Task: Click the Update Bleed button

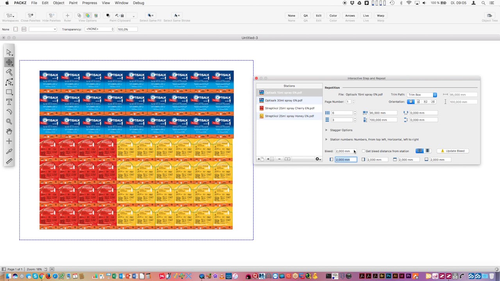Action: click(x=452, y=151)
